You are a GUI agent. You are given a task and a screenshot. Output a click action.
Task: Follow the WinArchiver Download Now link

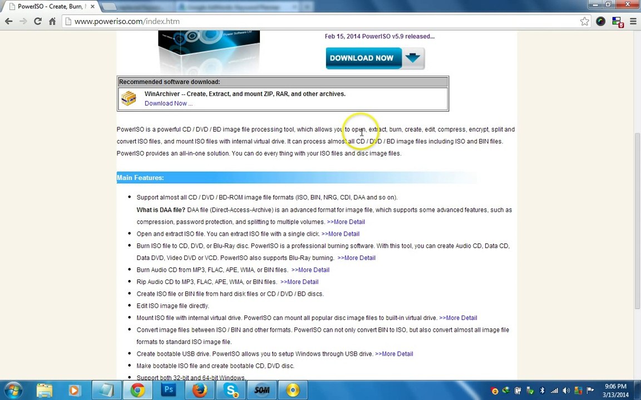pyautogui.click(x=169, y=103)
